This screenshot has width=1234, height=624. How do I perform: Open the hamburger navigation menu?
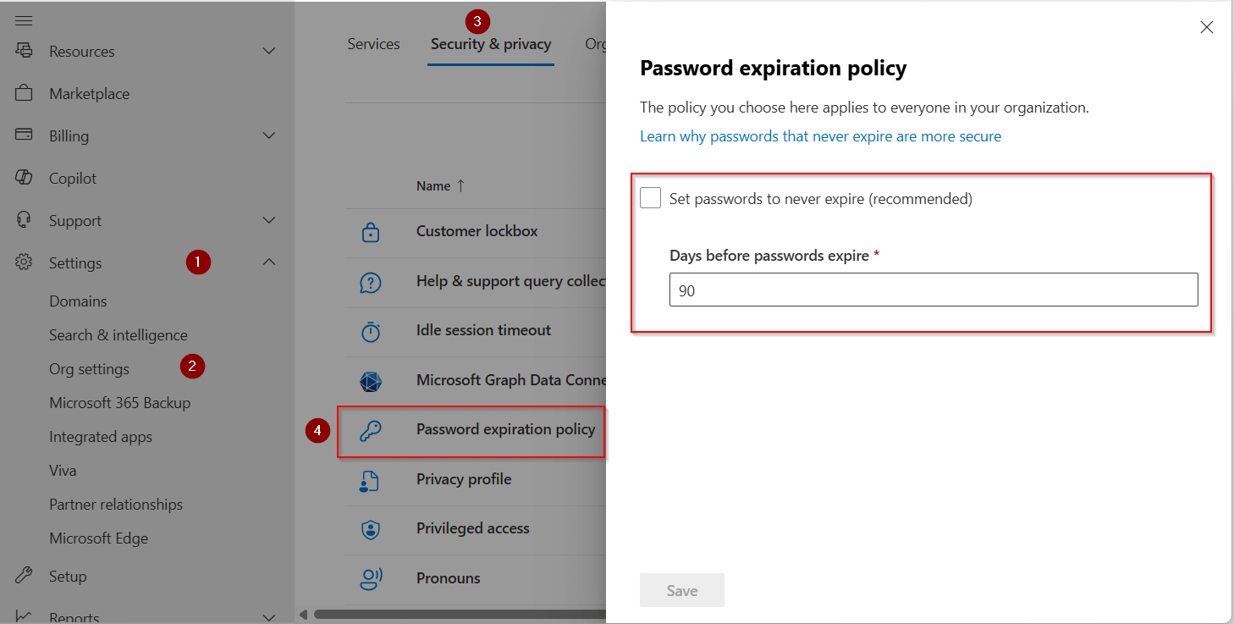coord(23,19)
